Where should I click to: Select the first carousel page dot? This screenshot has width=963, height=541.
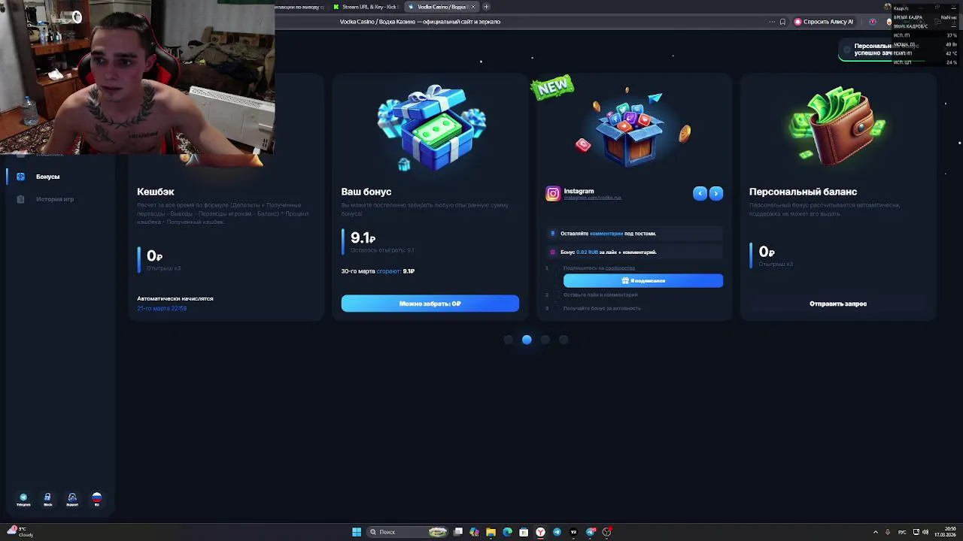tap(509, 340)
